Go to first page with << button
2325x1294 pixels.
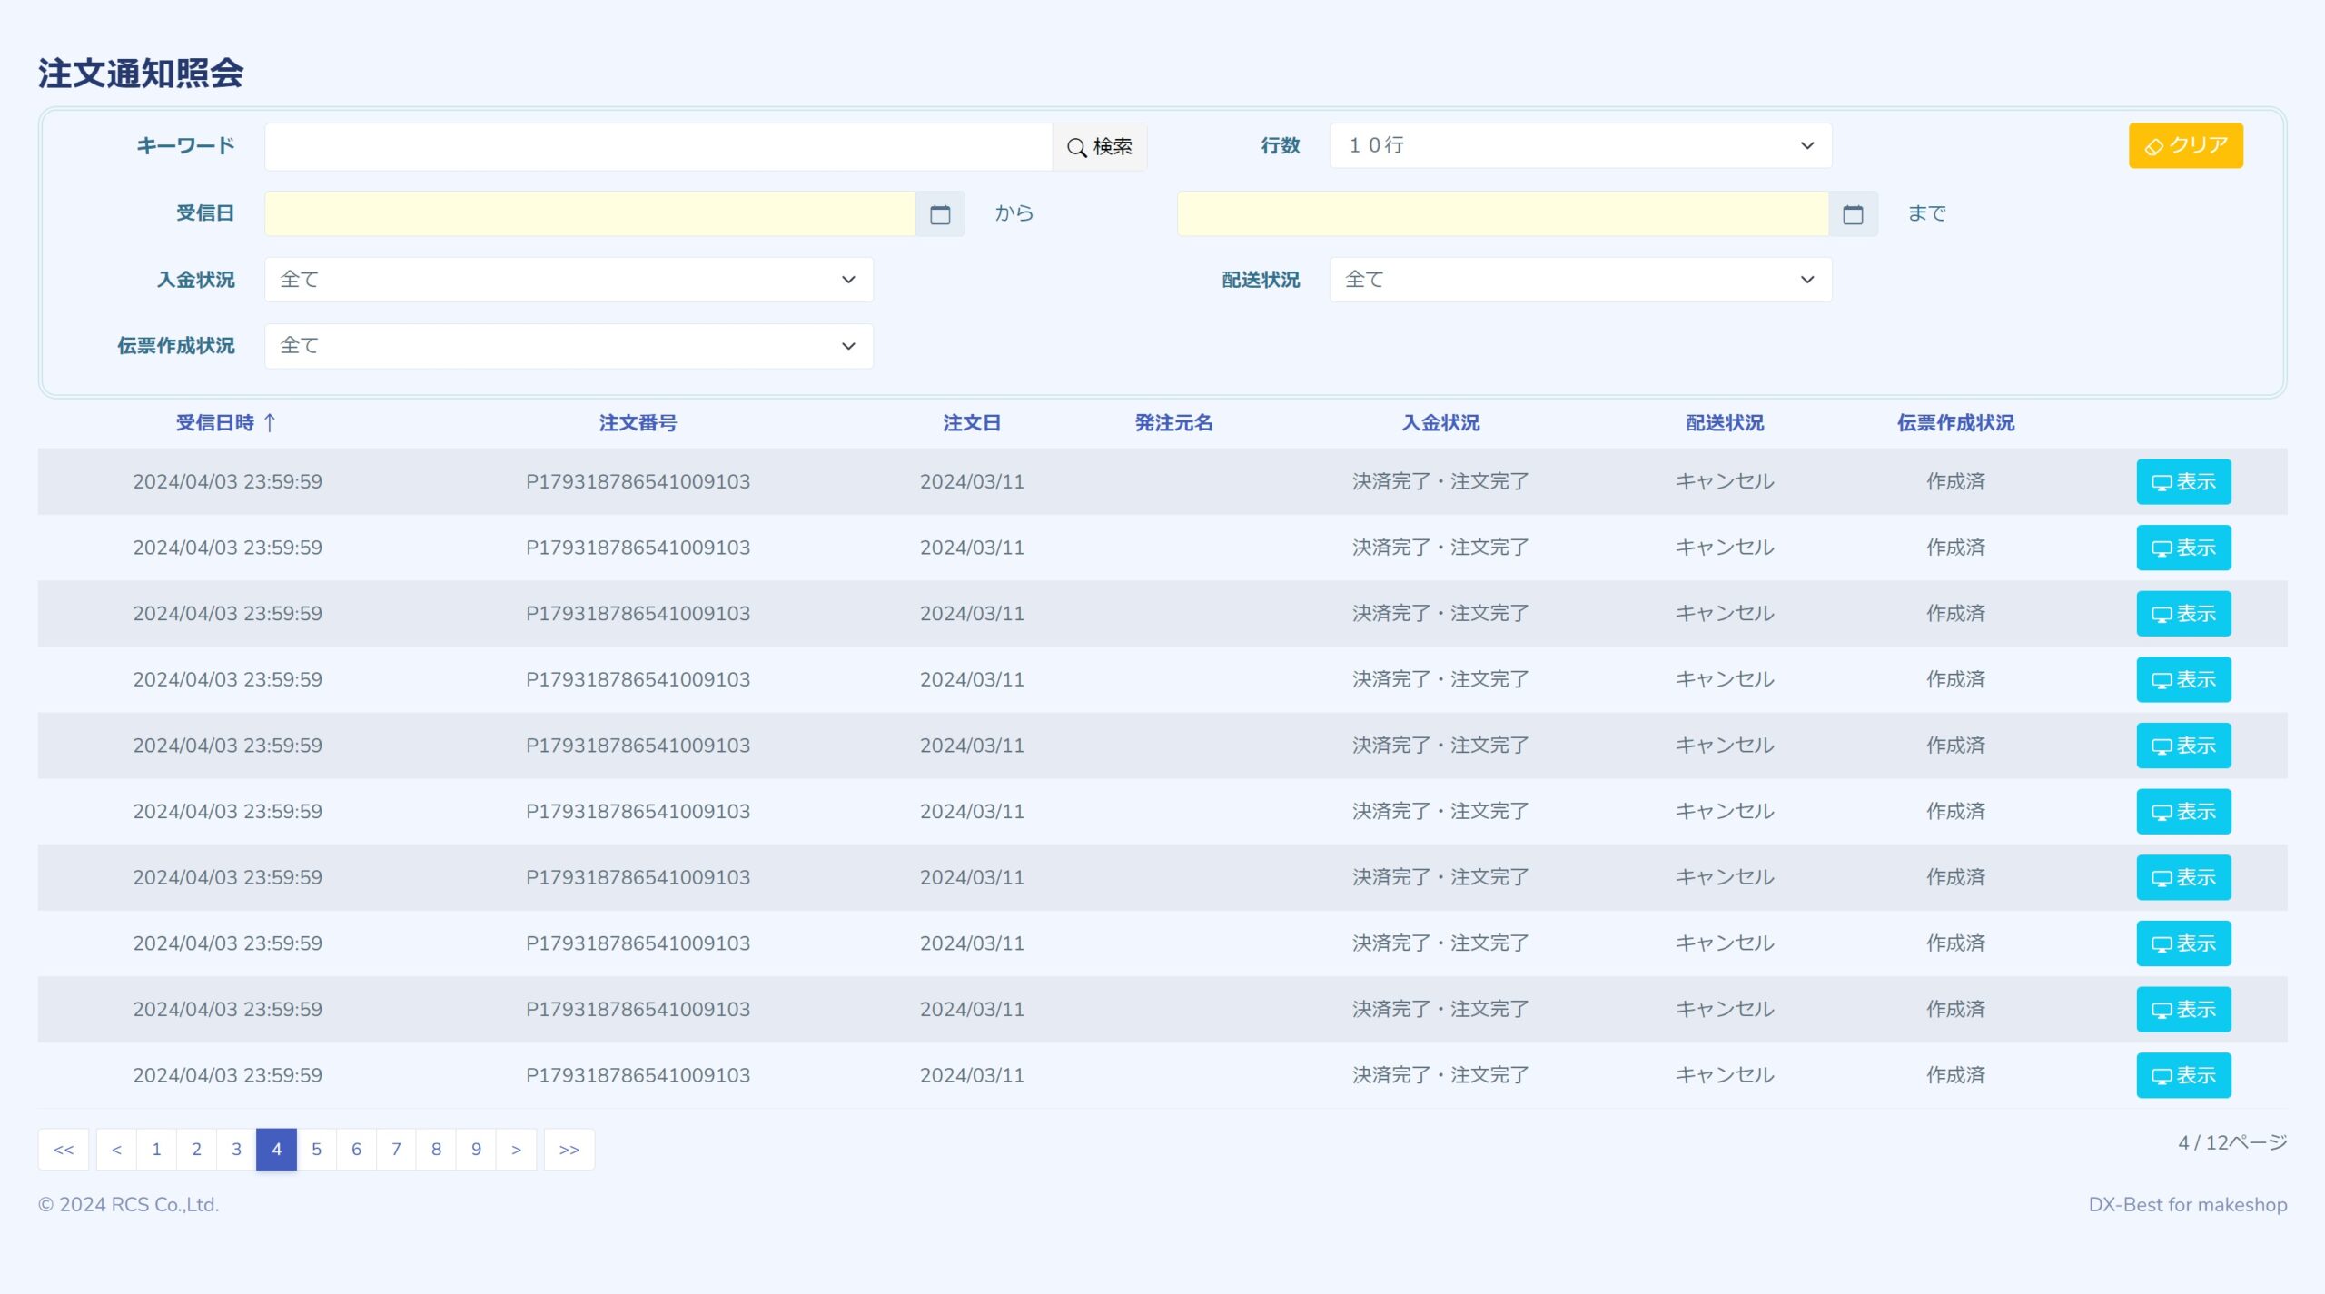tap(64, 1150)
